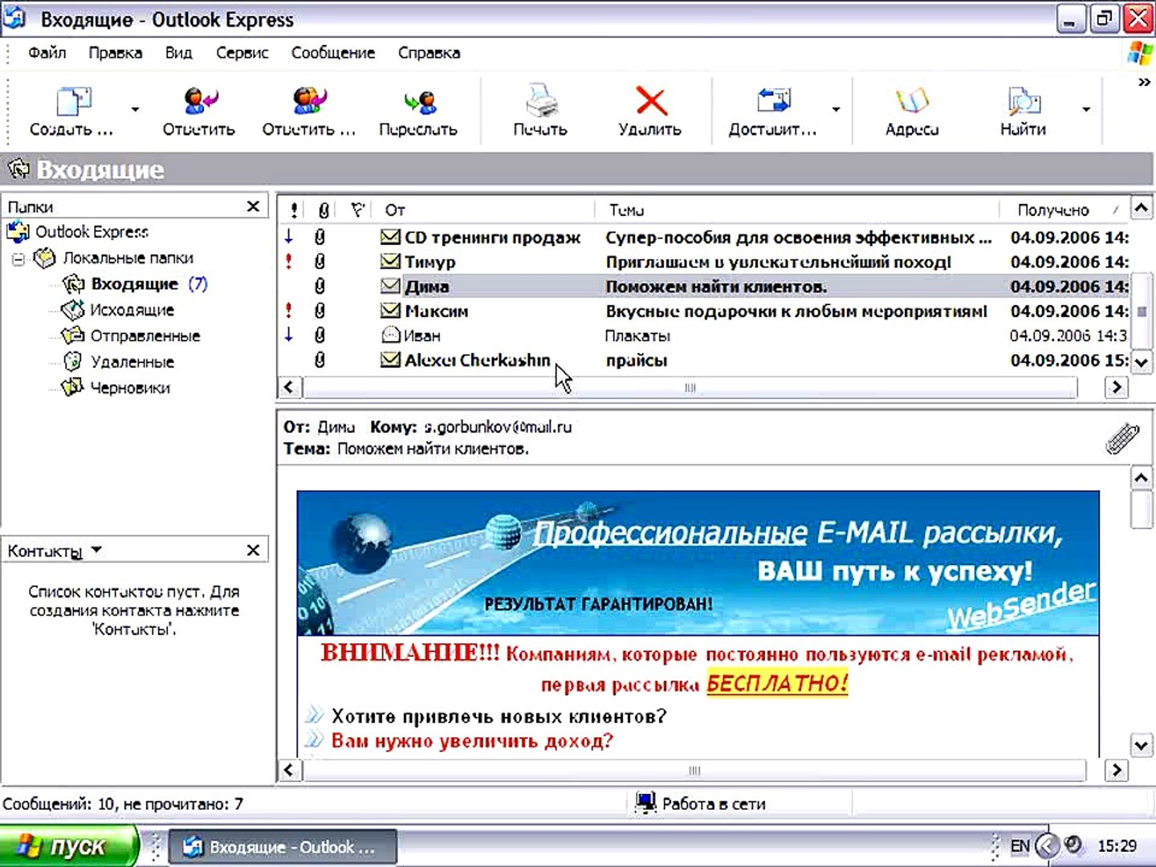Collapse the Локальные папки tree node
The height and width of the screenshot is (867, 1156).
click(18, 258)
